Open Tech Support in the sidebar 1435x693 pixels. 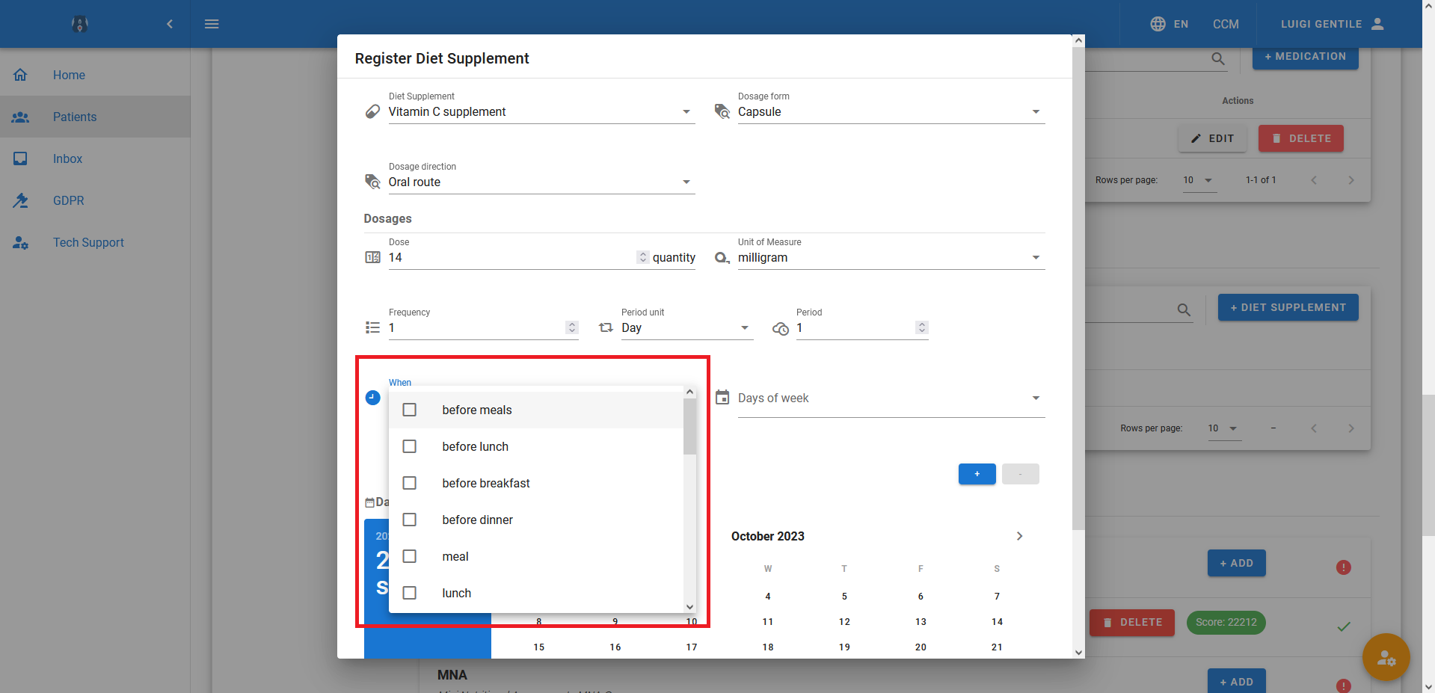tap(95, 242)
